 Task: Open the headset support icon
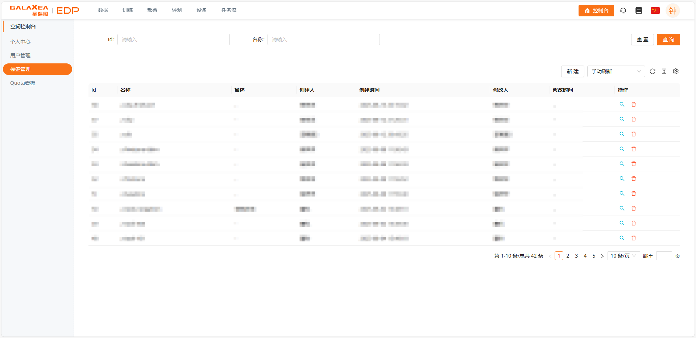[x=623, y=11]
